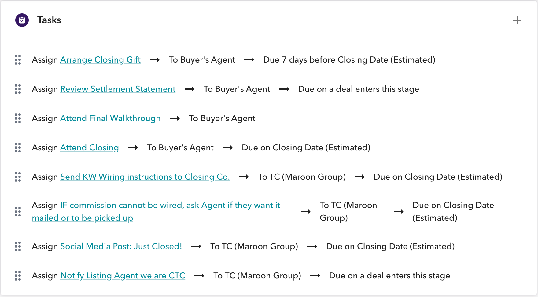The image size is (538, 297).
Task: Grab drag handle beside Arrange Closing Gift
Action: (x=18, y=60)
